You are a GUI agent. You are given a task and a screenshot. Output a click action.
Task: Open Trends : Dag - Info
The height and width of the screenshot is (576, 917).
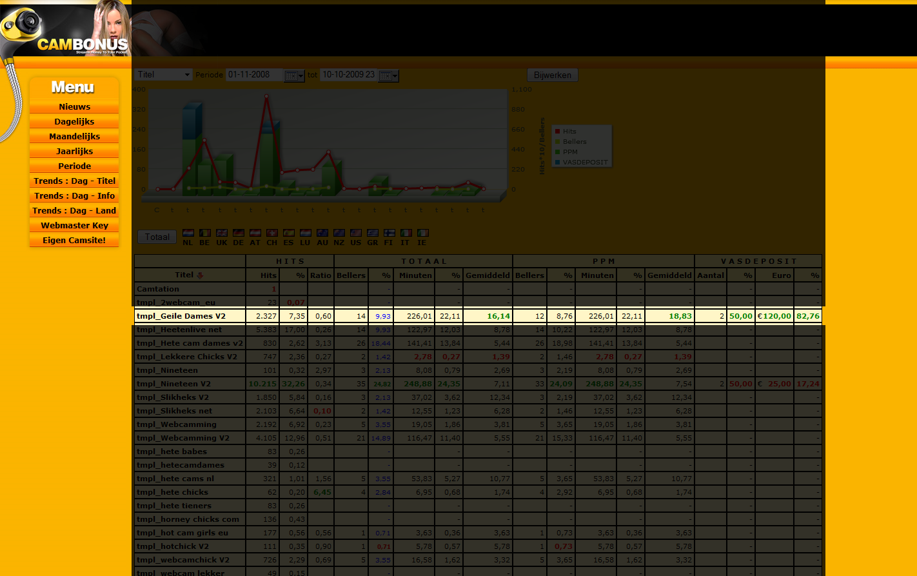click(x=74, y=196)
